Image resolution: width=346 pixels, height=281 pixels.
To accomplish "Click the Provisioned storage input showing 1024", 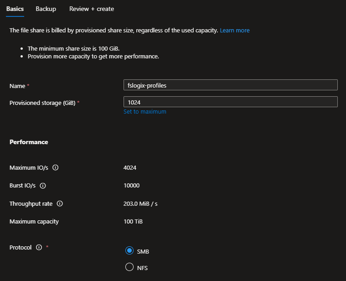I will pyautogui.click(x=230, y=102).
